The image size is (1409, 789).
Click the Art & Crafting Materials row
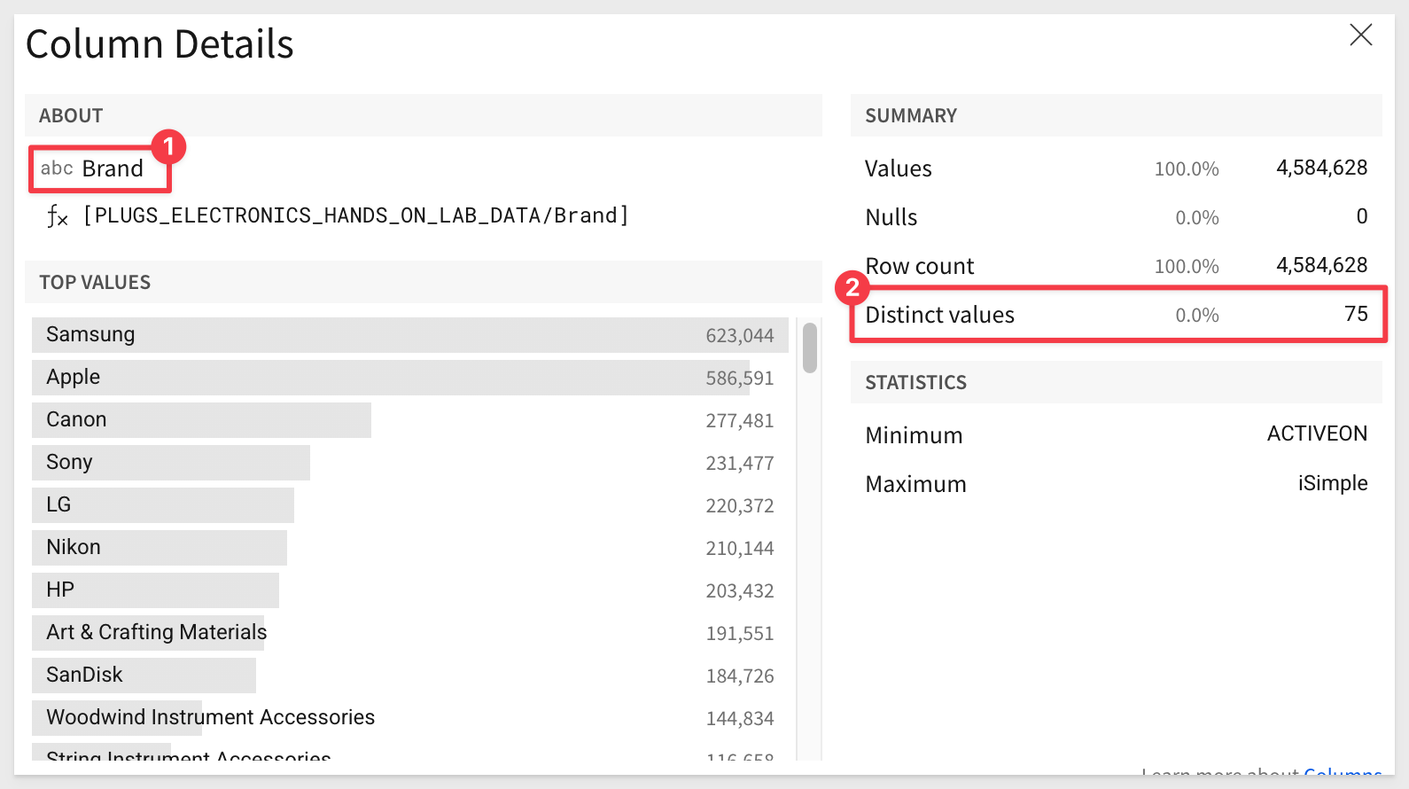click(x=410, y=633)
